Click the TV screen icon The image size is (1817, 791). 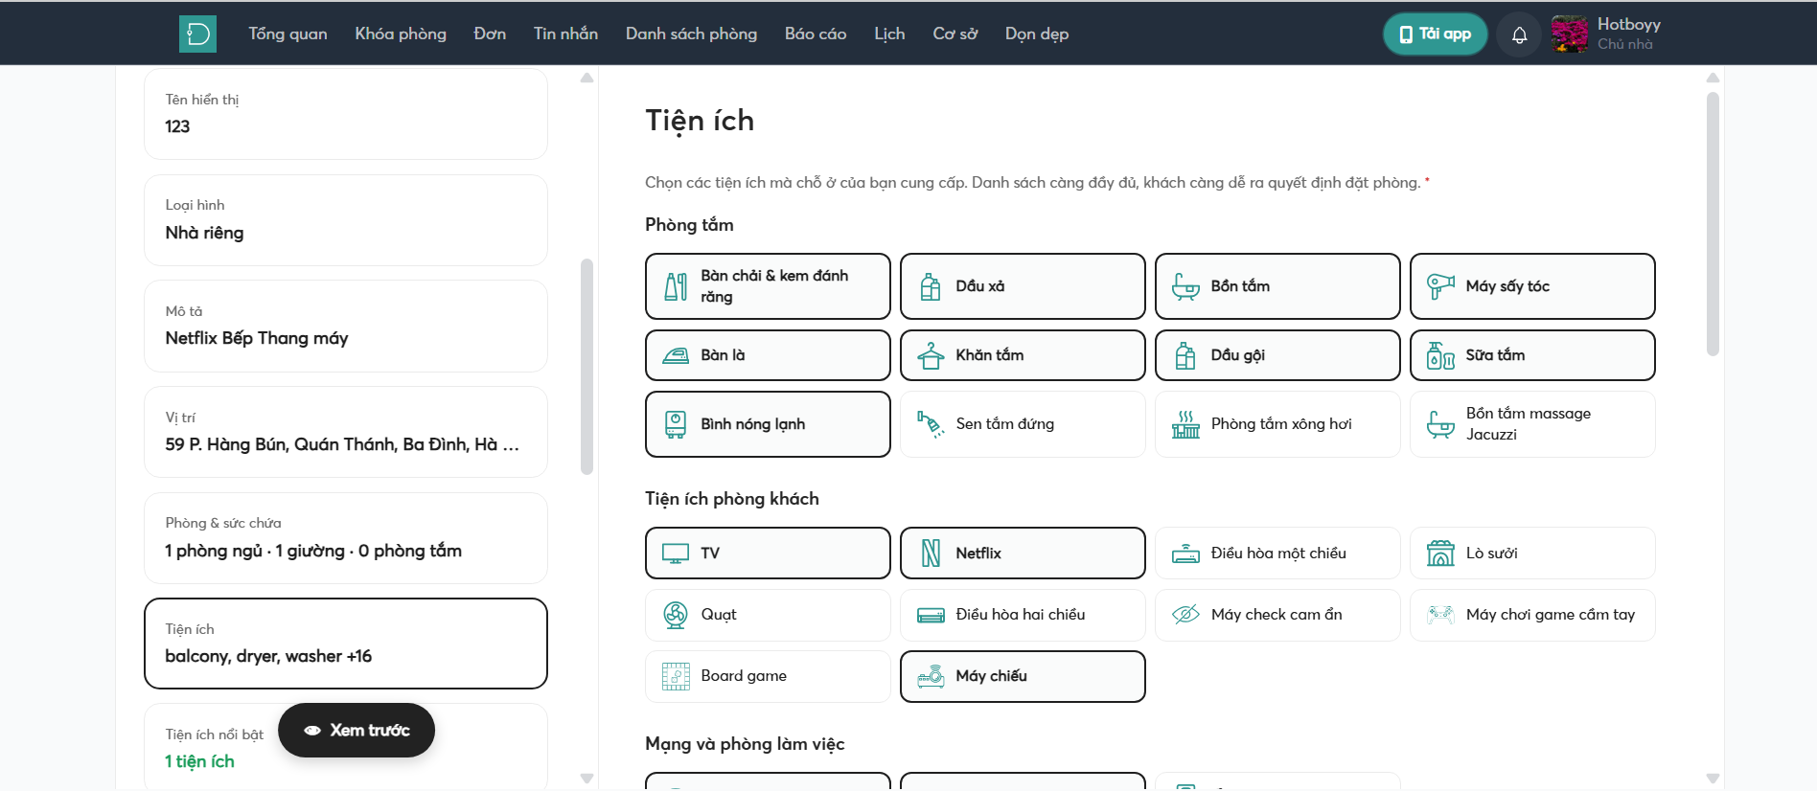coord(676,554)
